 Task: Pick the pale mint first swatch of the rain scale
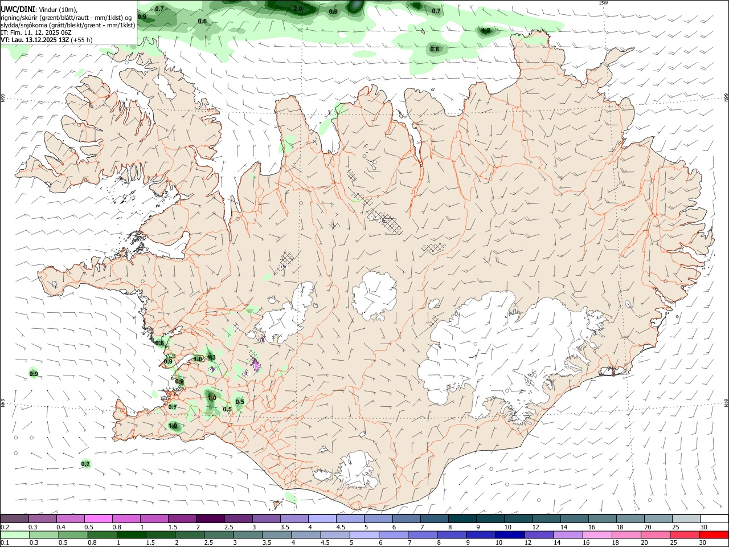[x=14, y=534]
